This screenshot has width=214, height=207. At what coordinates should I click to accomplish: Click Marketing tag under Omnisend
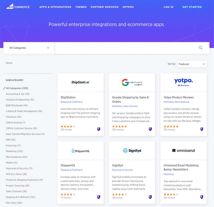tap(169, 174)
